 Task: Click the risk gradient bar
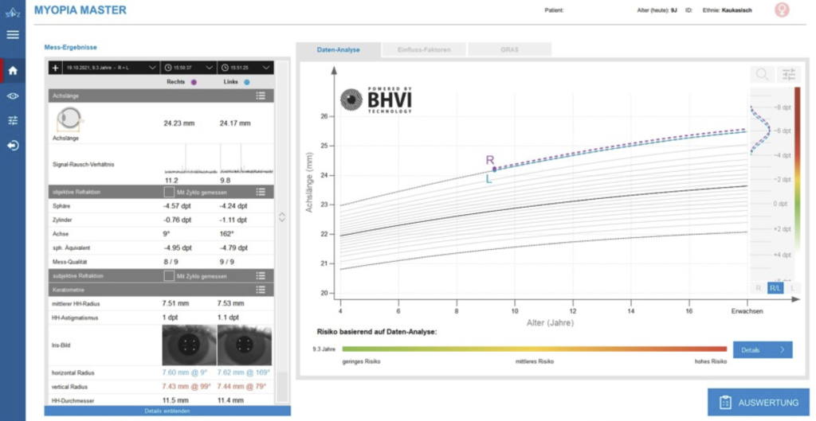pyautogui.click(x=534, y=349)
